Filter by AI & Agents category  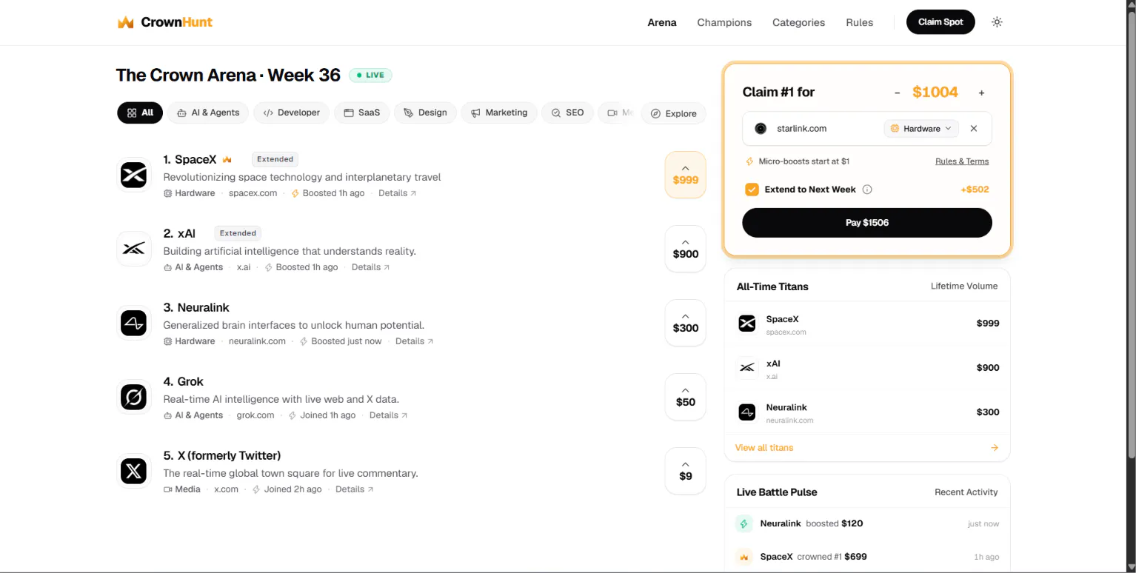coord(208,113)
